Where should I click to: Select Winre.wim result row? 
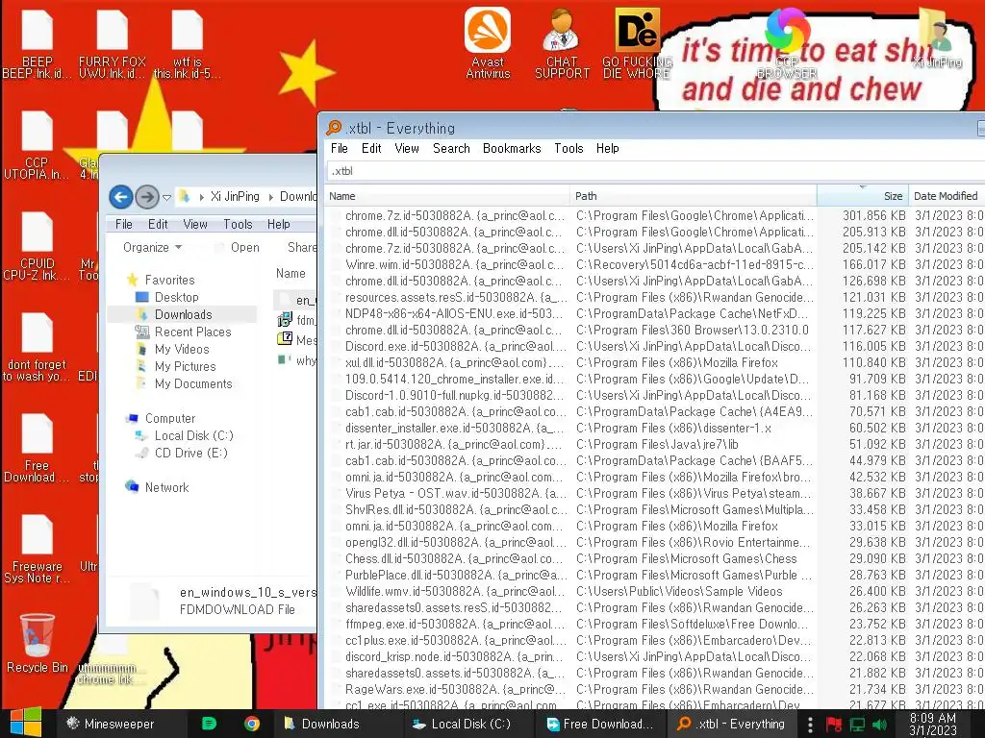[653, 264]
